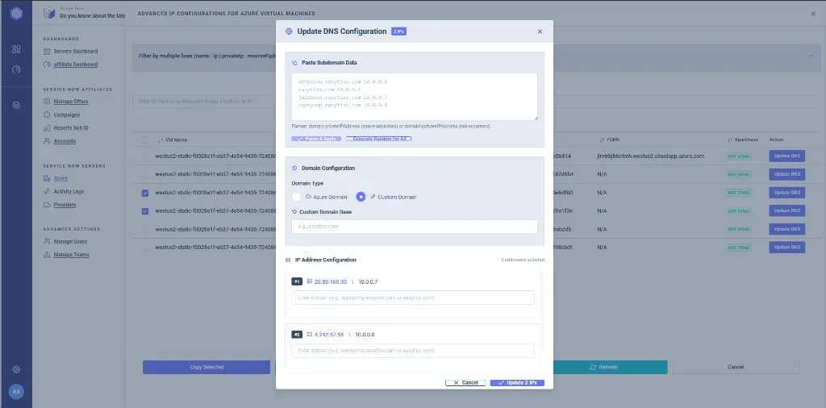The width and height of the screenshot is (826, 408).
Task: Open Accounts in the sidebar
Action: (x=65, y=141)
